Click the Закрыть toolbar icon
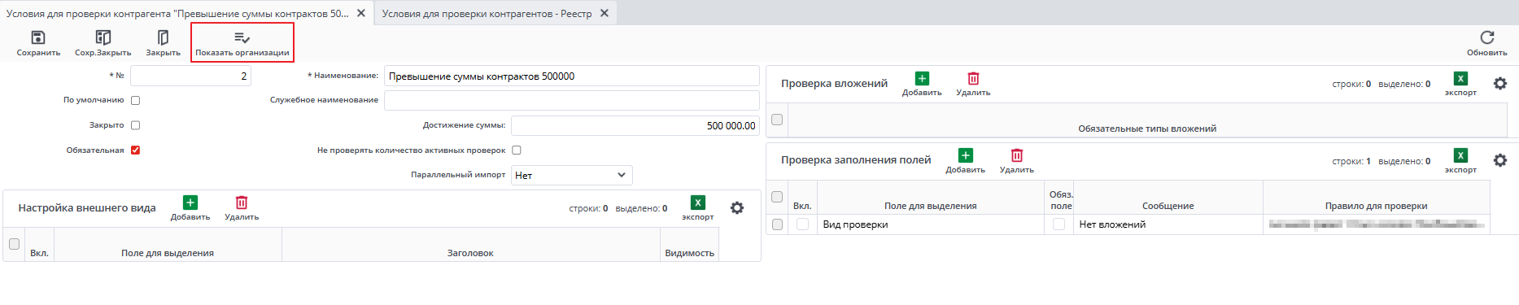 [163, 37]
